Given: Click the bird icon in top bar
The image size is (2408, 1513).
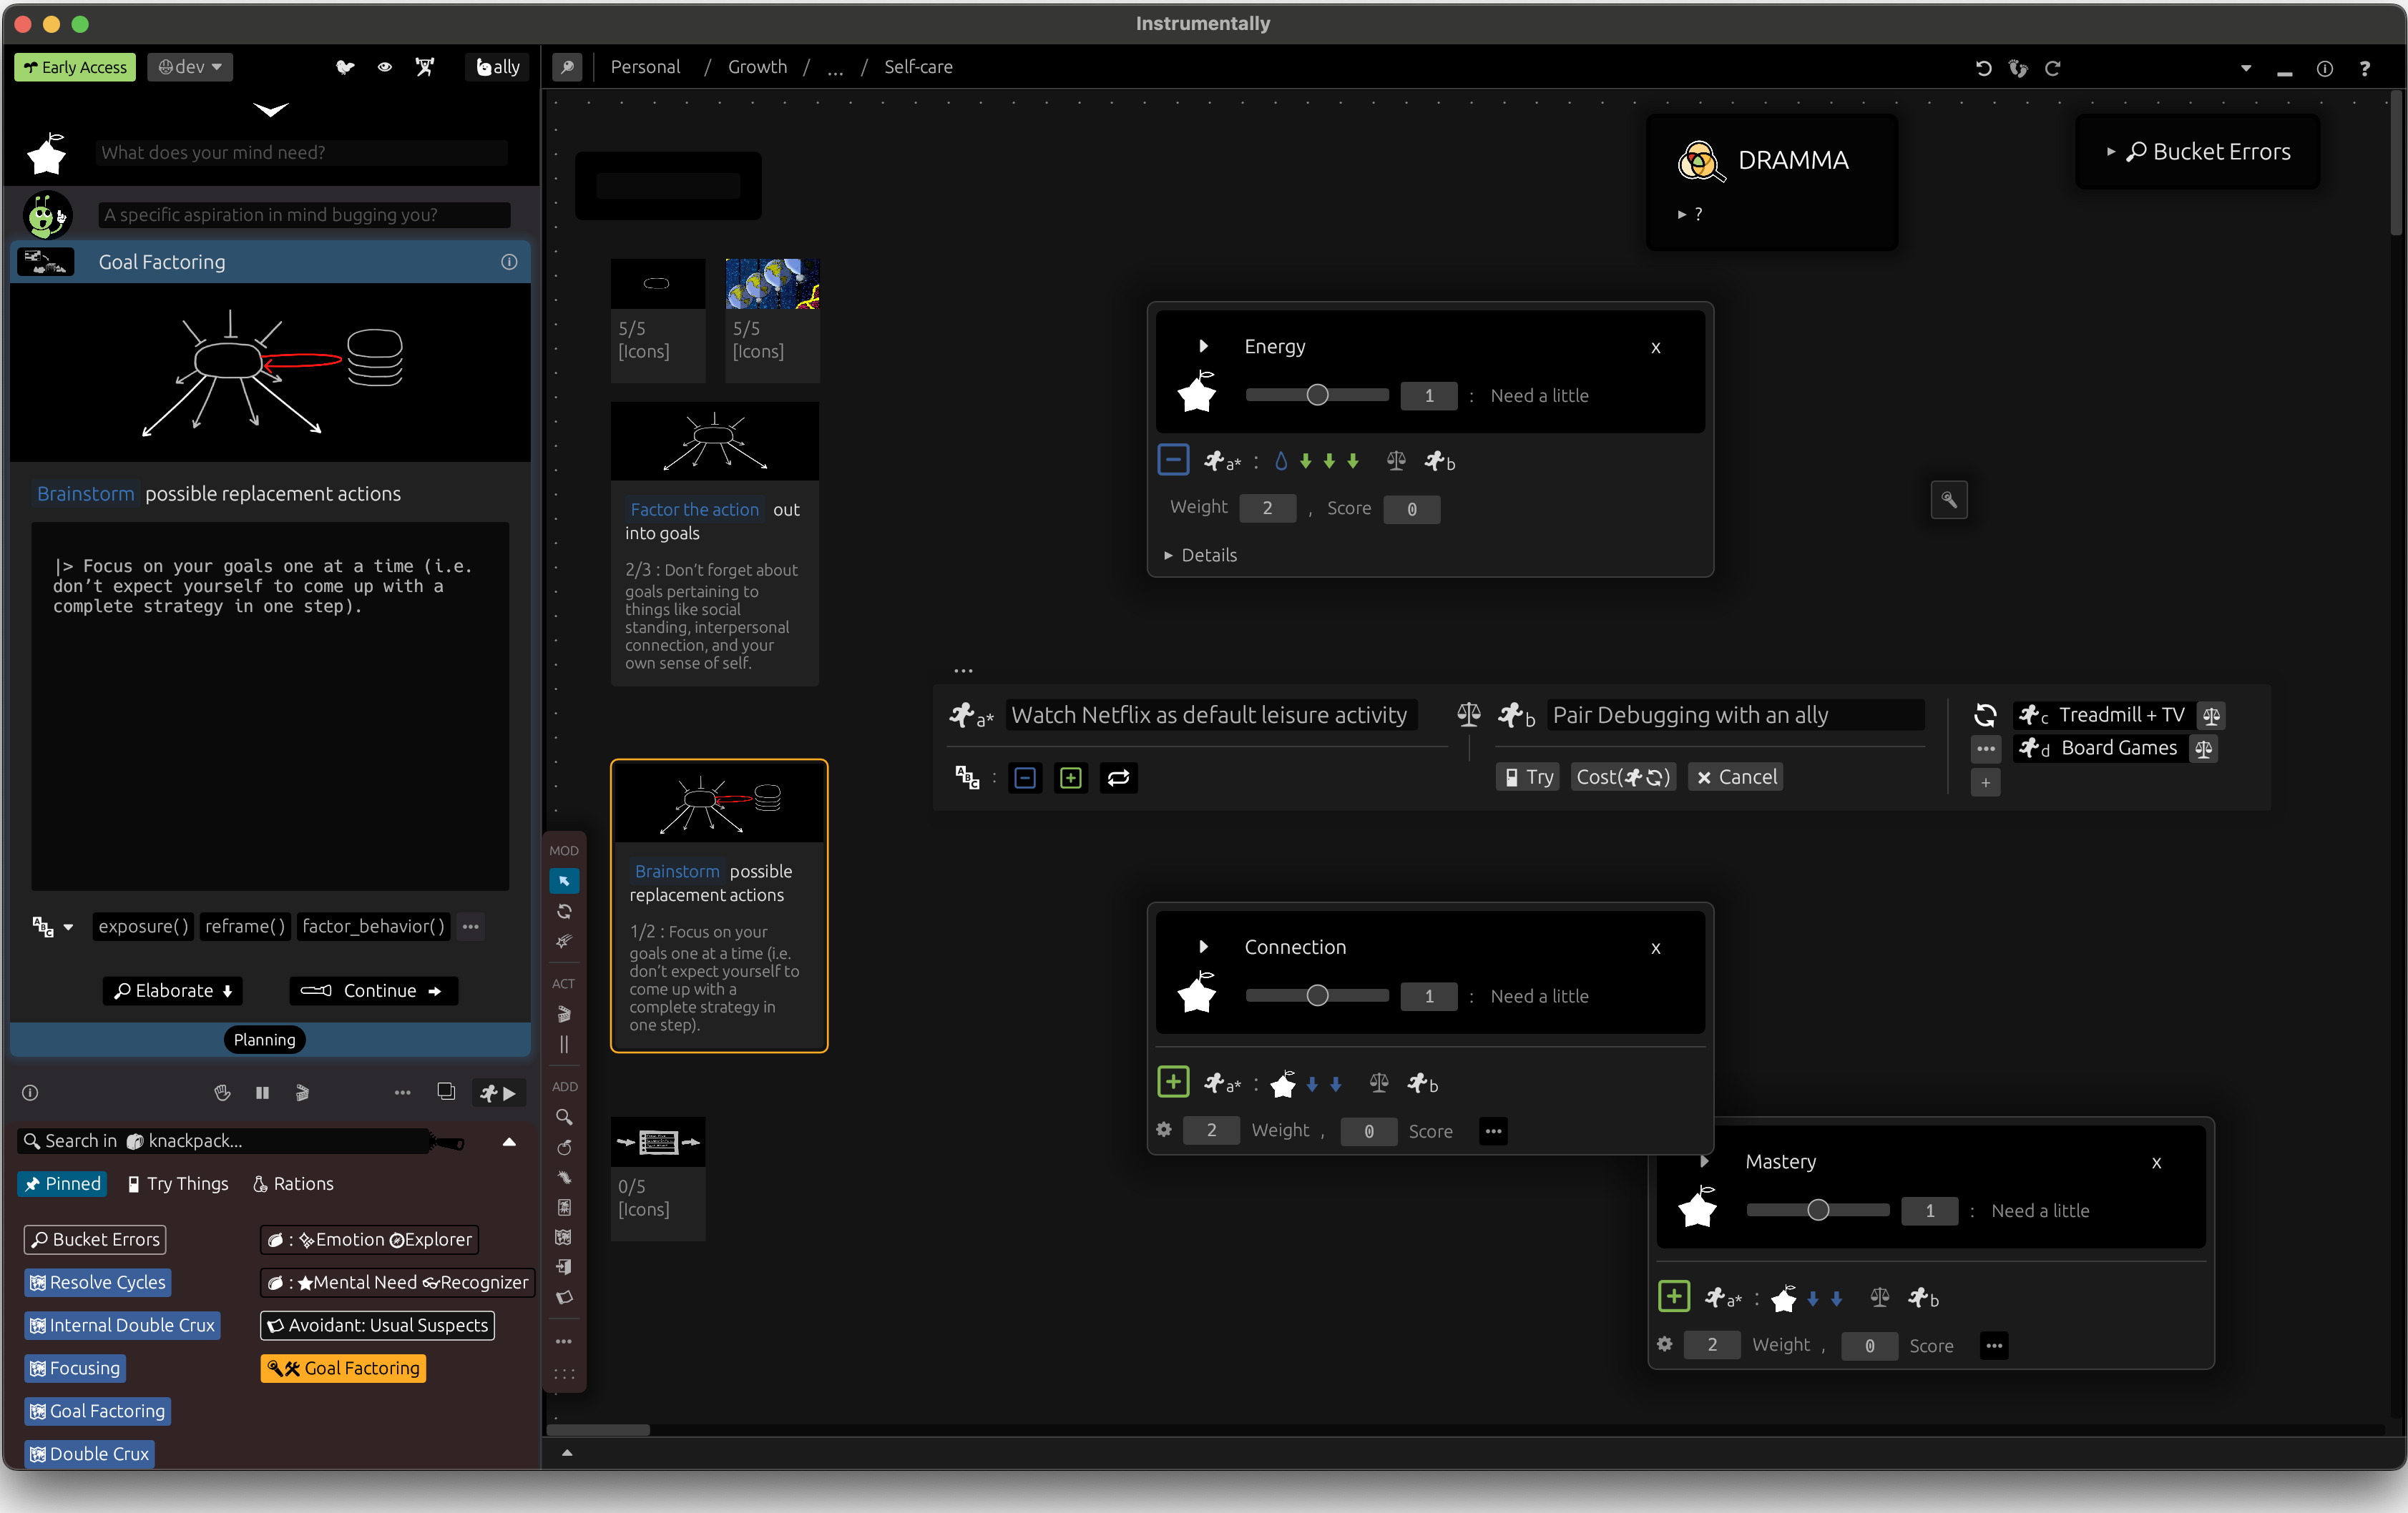Looking at the screenshot, I should (345, 67).
